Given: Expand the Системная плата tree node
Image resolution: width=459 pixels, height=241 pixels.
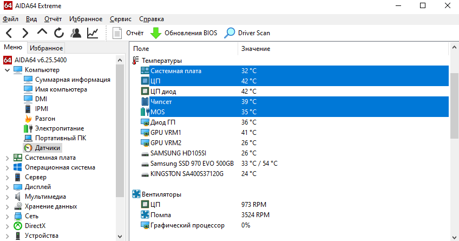Looking at the screenshot, I should [6, 158].
